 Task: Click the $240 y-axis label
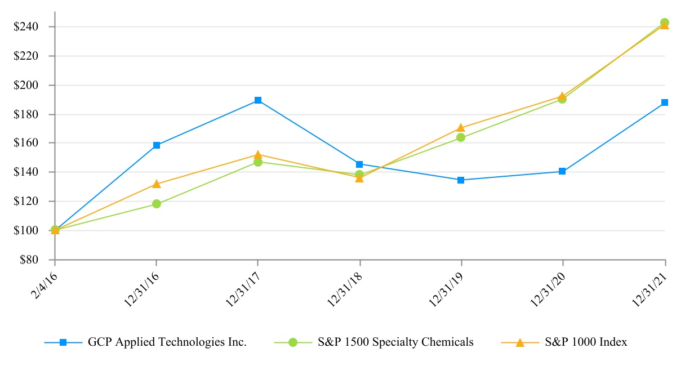pos(26,27)
